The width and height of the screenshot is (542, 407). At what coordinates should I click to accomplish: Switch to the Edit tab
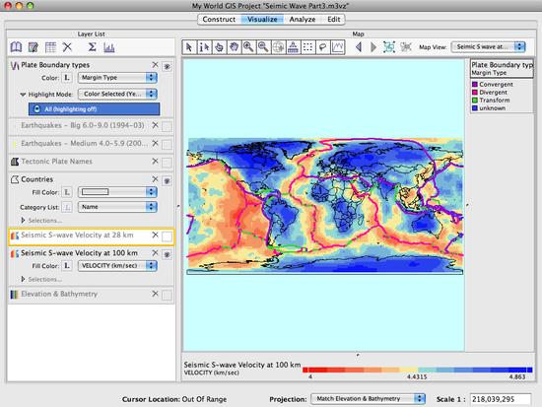333,20
